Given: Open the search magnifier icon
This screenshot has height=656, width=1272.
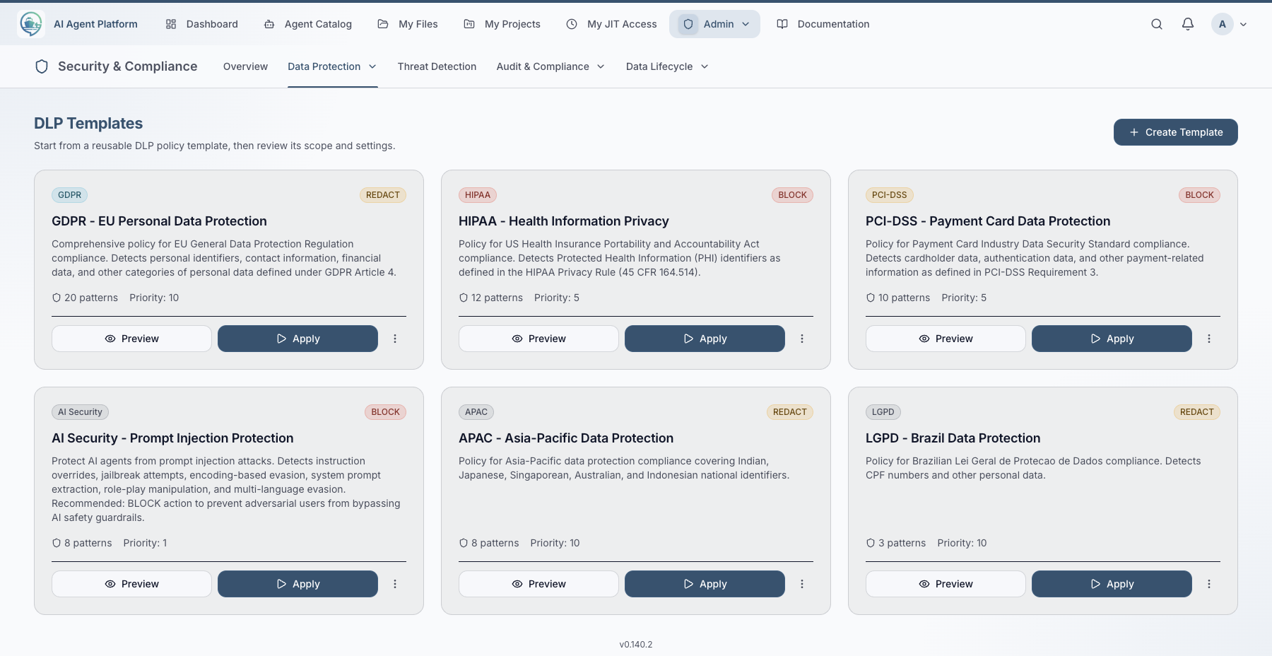Looking at the screenshot, I should [1157, 24].
